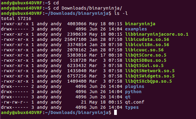Select libQt5Widgets.so.5 in the listing

pyautogui.click(x=150, y=76)
